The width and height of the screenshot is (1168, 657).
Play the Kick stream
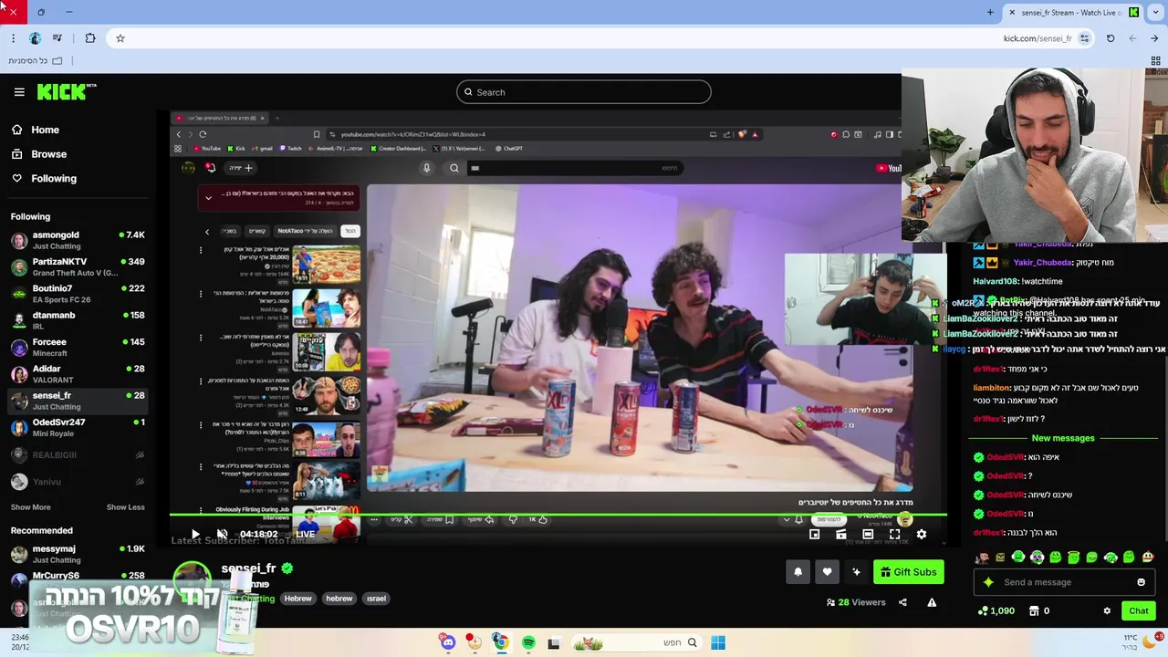[195, 535]
